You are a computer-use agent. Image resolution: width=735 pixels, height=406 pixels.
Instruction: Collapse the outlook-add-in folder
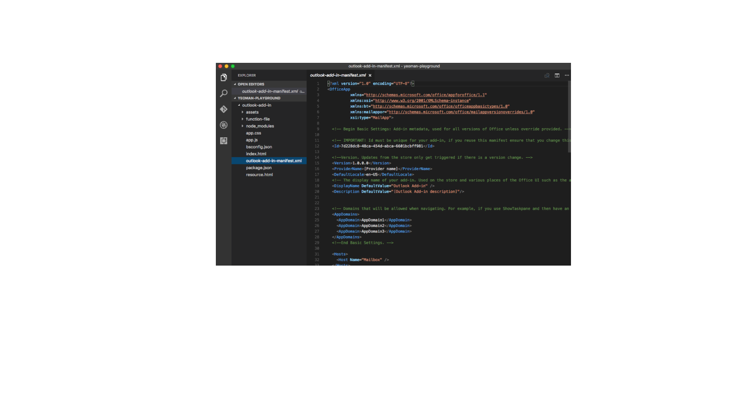point(257,105)
